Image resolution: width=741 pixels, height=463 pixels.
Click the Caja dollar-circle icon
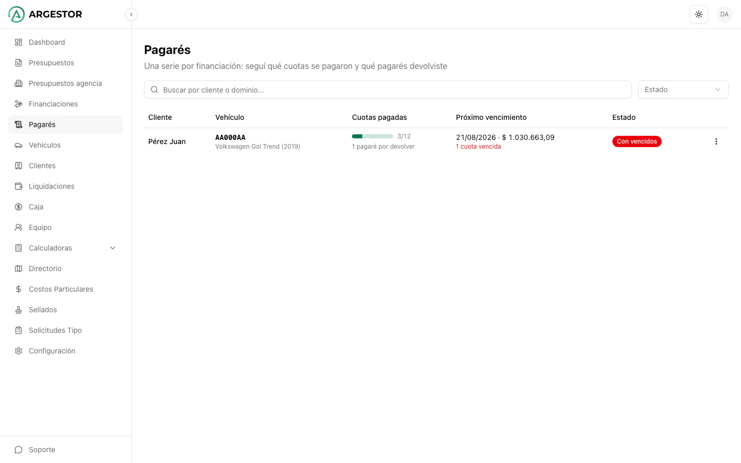coord(19,207)
